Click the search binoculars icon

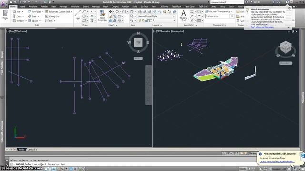click(246, 2)
